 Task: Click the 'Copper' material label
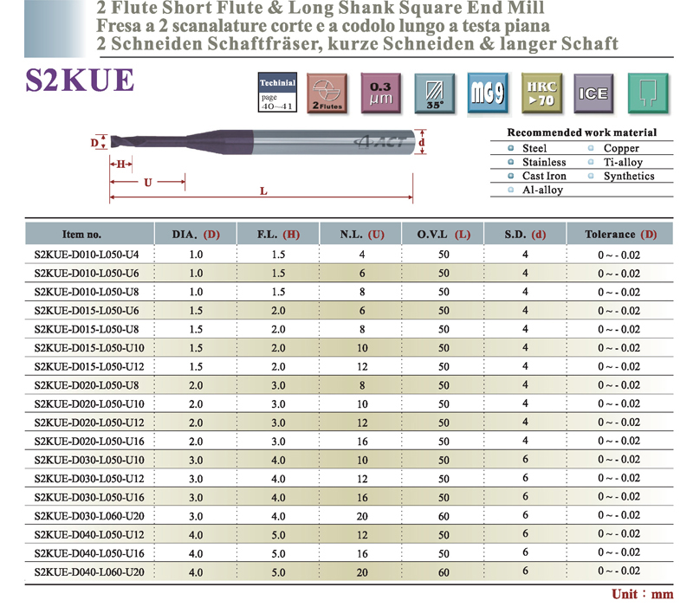621,148
